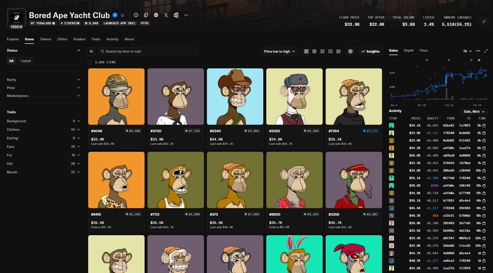Screen dimensions: 493x273
Task: Copy the contract address using the copy icon
Action: pyautogui.click(x=146, y=15)
